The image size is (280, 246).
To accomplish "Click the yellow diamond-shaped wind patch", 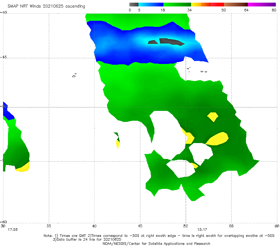I will (x=213, y=117).
